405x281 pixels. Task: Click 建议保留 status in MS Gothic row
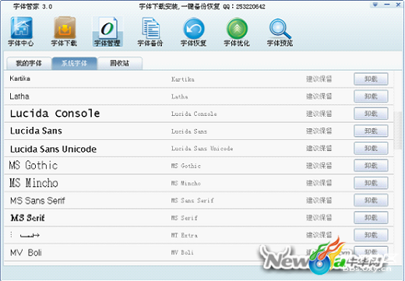[319, 166]
